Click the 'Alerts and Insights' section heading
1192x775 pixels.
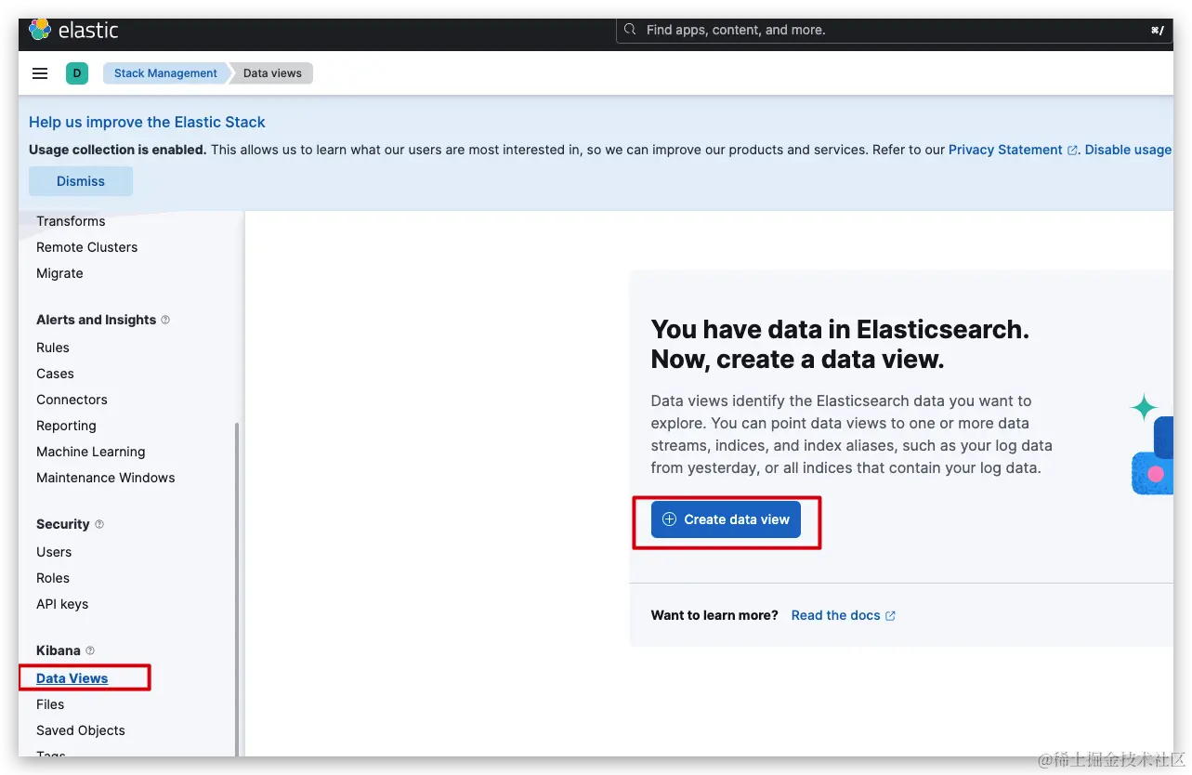point(96,320)
